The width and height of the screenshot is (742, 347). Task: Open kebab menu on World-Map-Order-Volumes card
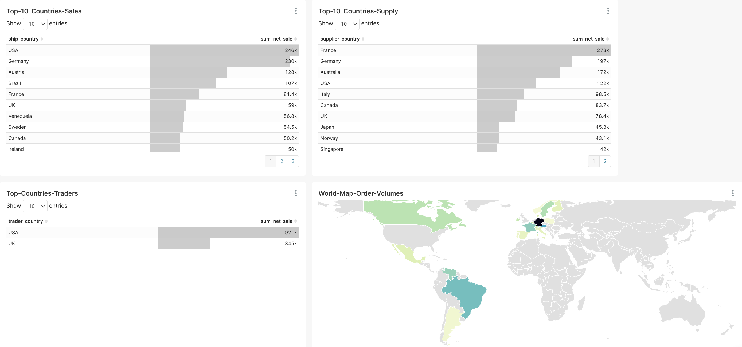[733, 193]
